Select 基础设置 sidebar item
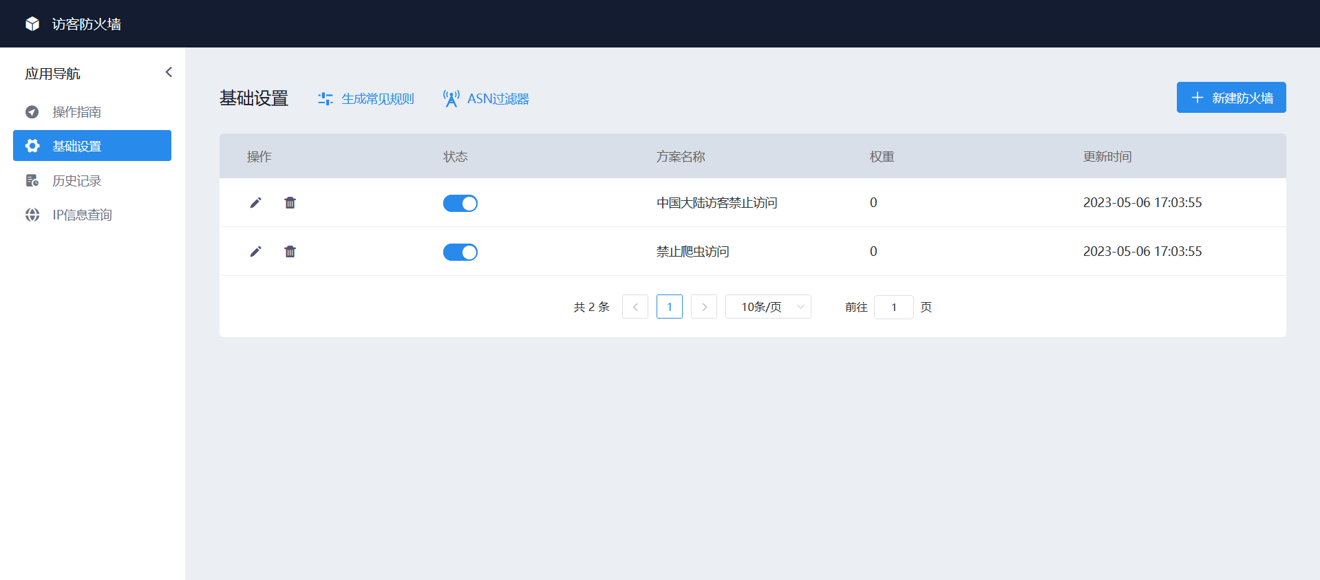 tap(92, 146)
